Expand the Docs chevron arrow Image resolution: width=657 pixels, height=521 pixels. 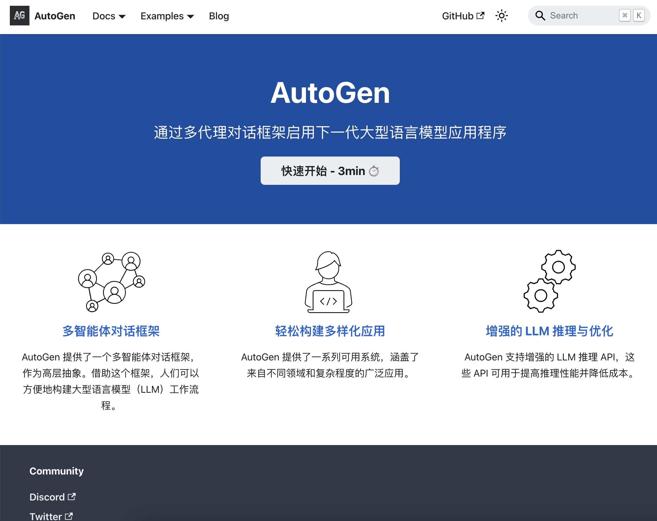tap(122, 17)
